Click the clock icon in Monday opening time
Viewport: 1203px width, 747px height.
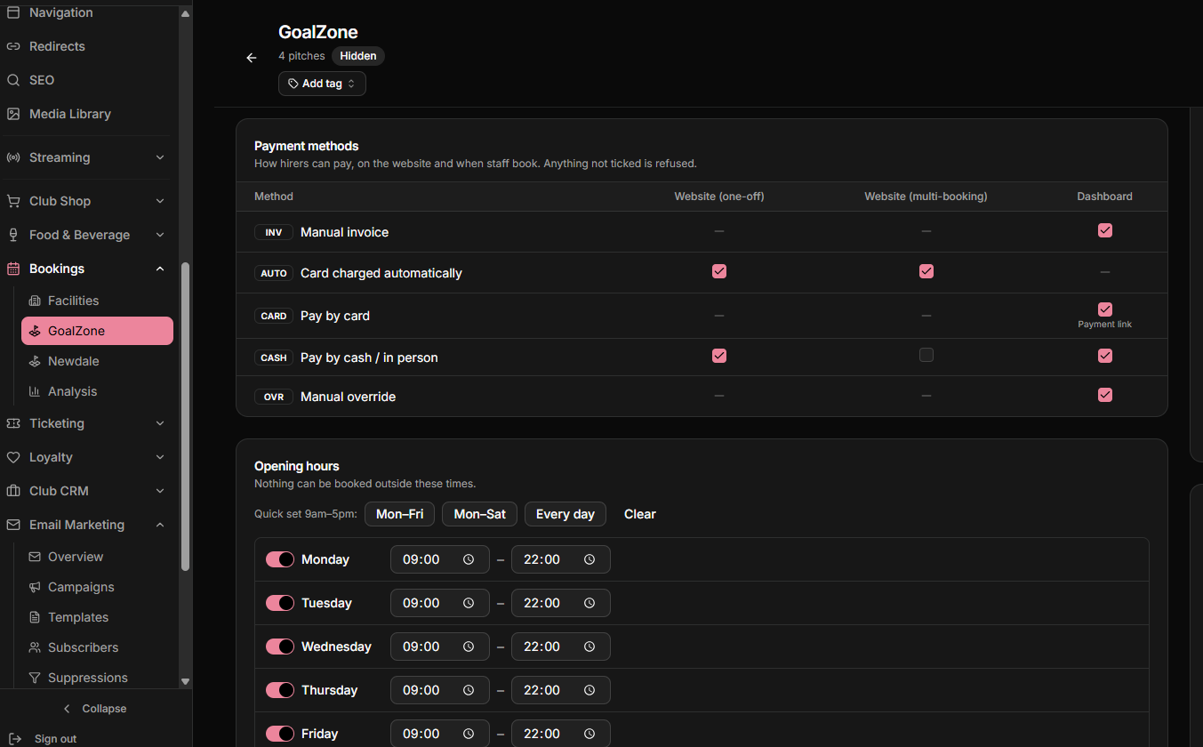pyautogui.click(x=469, y=559)
